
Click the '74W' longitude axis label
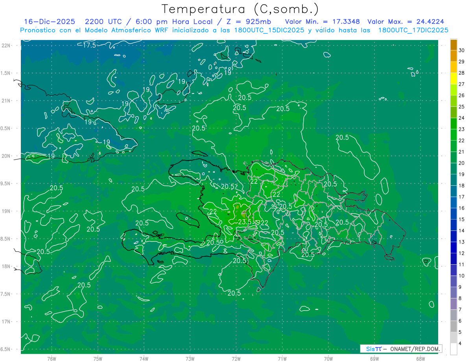pyautogui.click(x=144, y=359)
